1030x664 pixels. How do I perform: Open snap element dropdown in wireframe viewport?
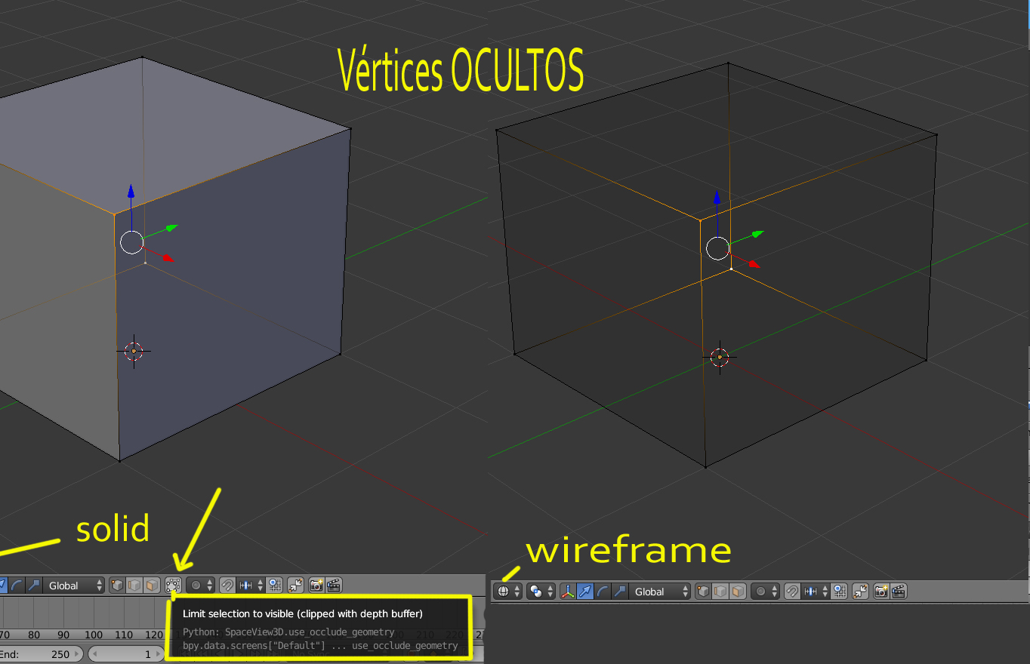(816, 592)
